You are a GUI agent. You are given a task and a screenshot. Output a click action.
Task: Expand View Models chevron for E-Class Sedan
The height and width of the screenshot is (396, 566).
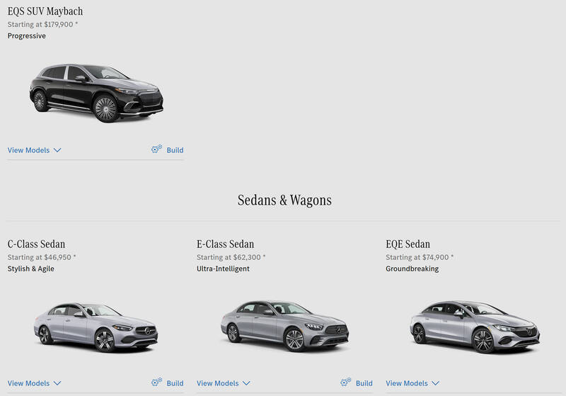pos(246,383)
